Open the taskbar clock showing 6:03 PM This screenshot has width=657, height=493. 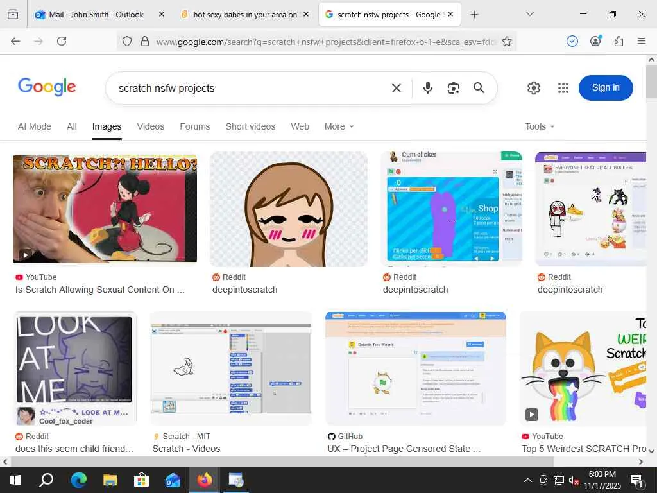tap(602, 480)
